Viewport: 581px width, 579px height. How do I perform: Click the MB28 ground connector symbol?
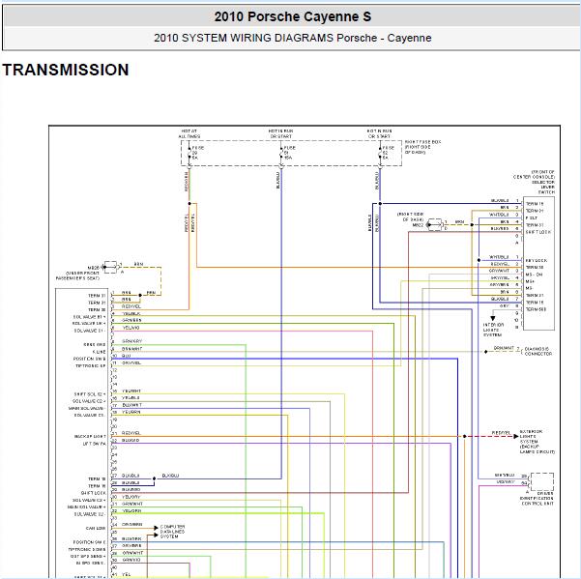click(x=108, y=265)
